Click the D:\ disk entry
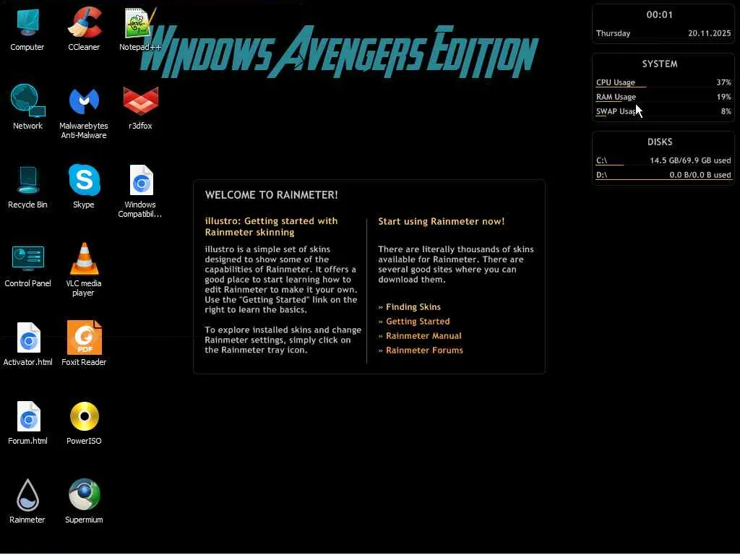Image resolution: width=740 pixels, height=555 pixels. (x=663, y=175)
